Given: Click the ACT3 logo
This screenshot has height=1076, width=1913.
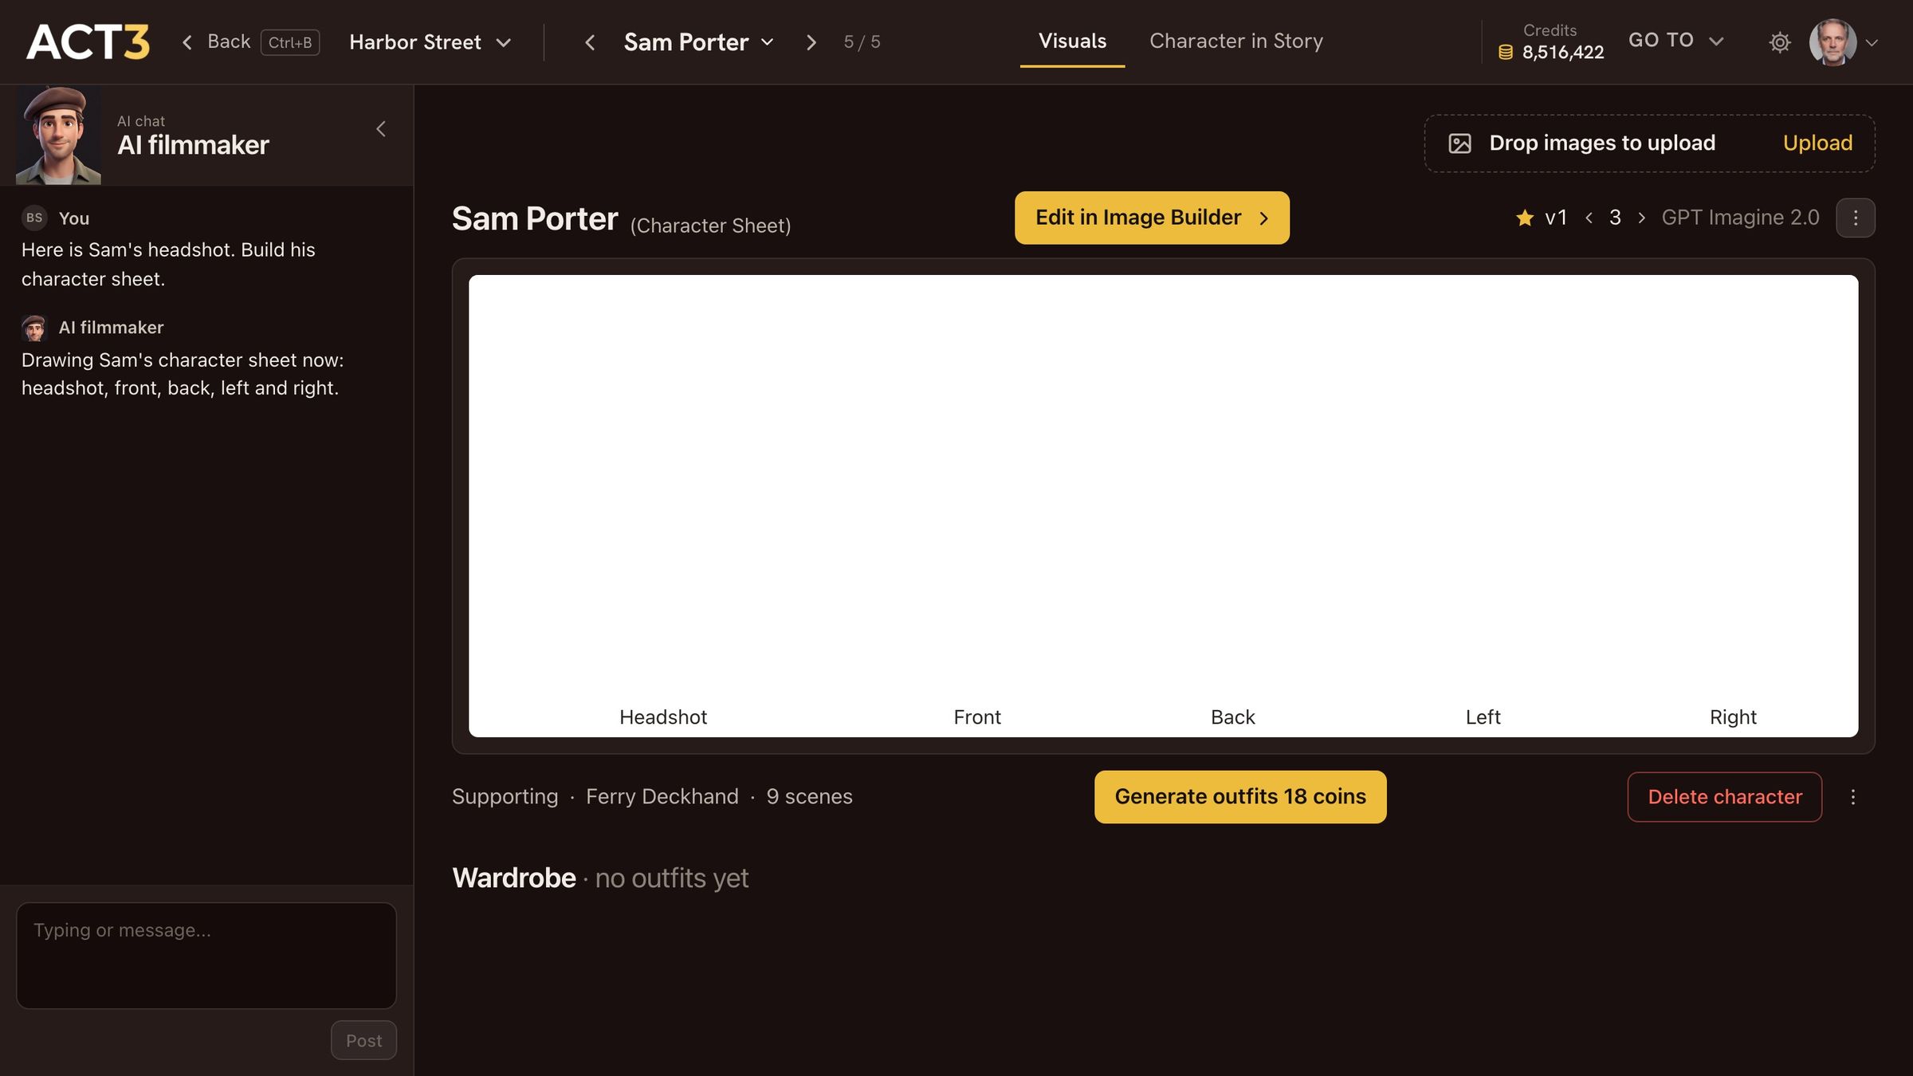Looking at the screenshot, I should (x=88, y=41).
